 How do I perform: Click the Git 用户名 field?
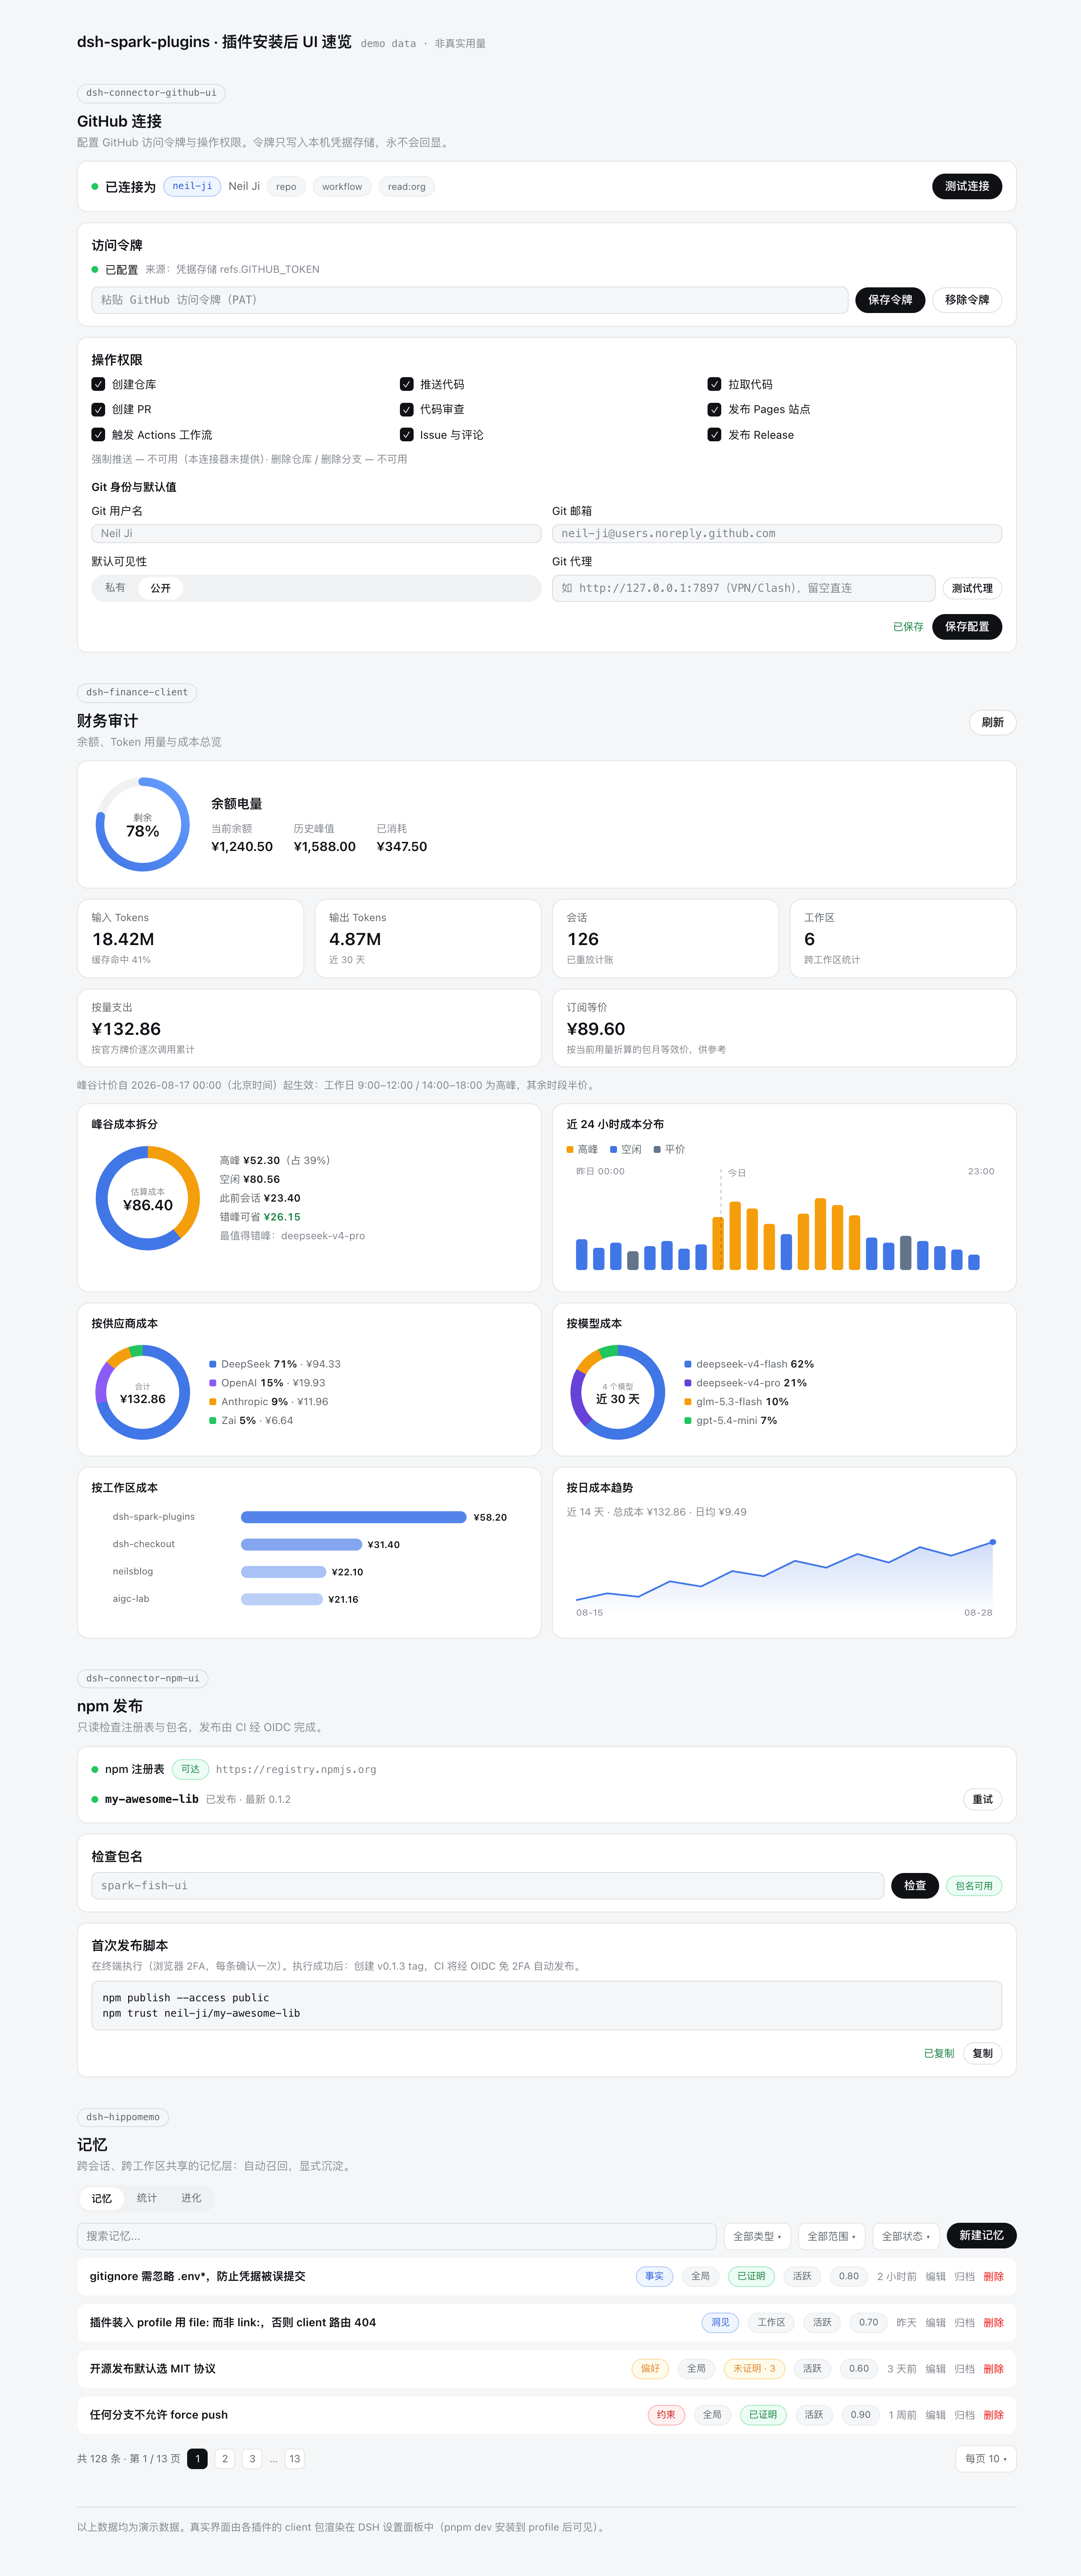pyautogui.click(x=317, y=534)
